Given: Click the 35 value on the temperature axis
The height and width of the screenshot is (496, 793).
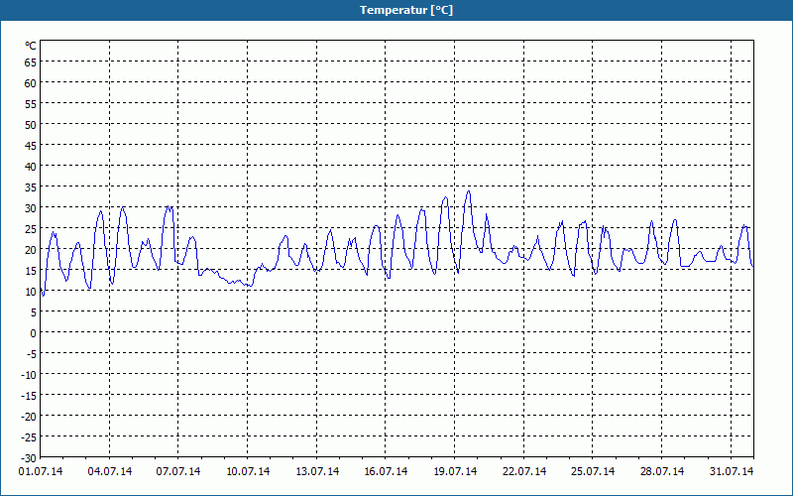Looking at the screenshot, I should (x=31, y=187).
